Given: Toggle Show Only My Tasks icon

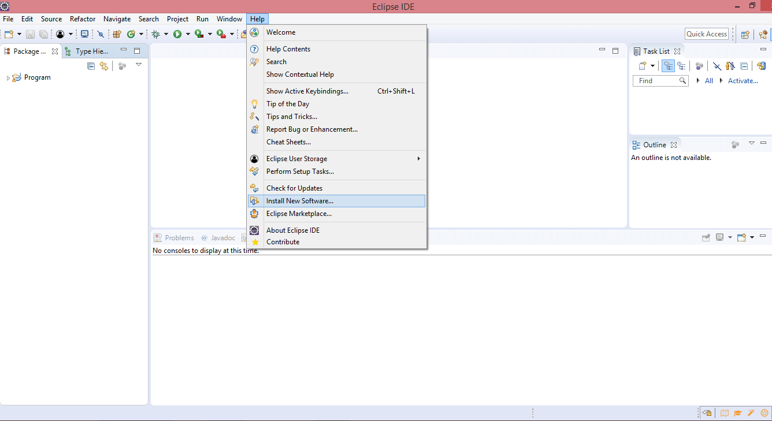Looking at the screenshot, I should tap(730, 66).
